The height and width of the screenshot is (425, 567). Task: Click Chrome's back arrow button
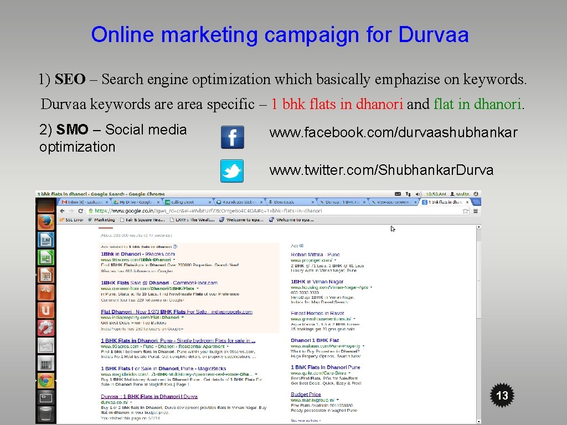(62, 211)
